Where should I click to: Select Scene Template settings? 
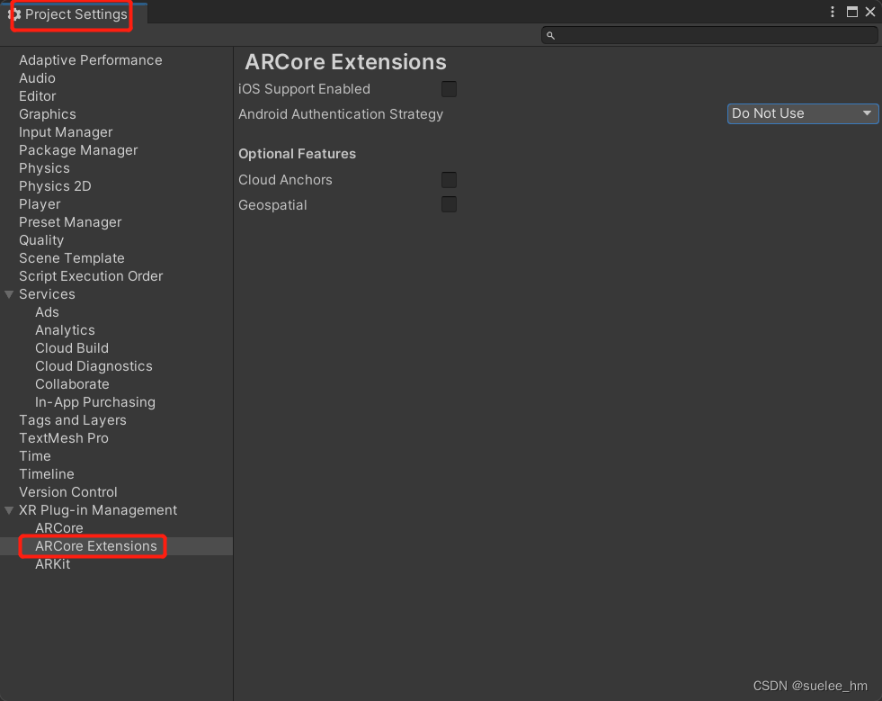point(72,258)
